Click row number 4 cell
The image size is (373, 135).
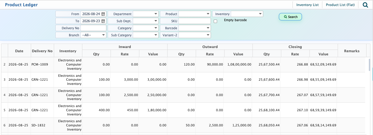4,95
